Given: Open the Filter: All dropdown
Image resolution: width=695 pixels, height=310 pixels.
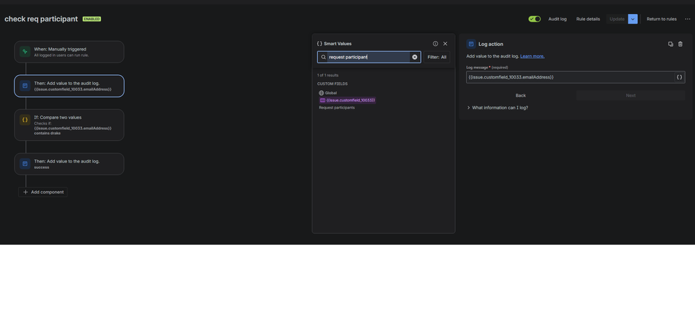Looking at the screenshot, I should click(x=437, y=57).
